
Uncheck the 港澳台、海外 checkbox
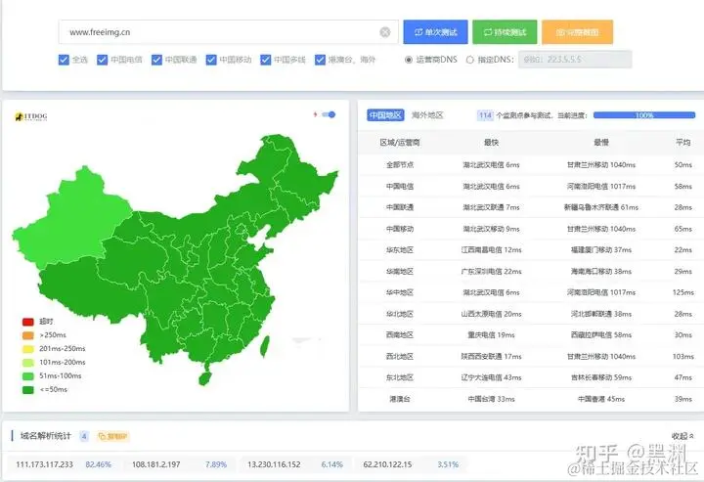320,60
